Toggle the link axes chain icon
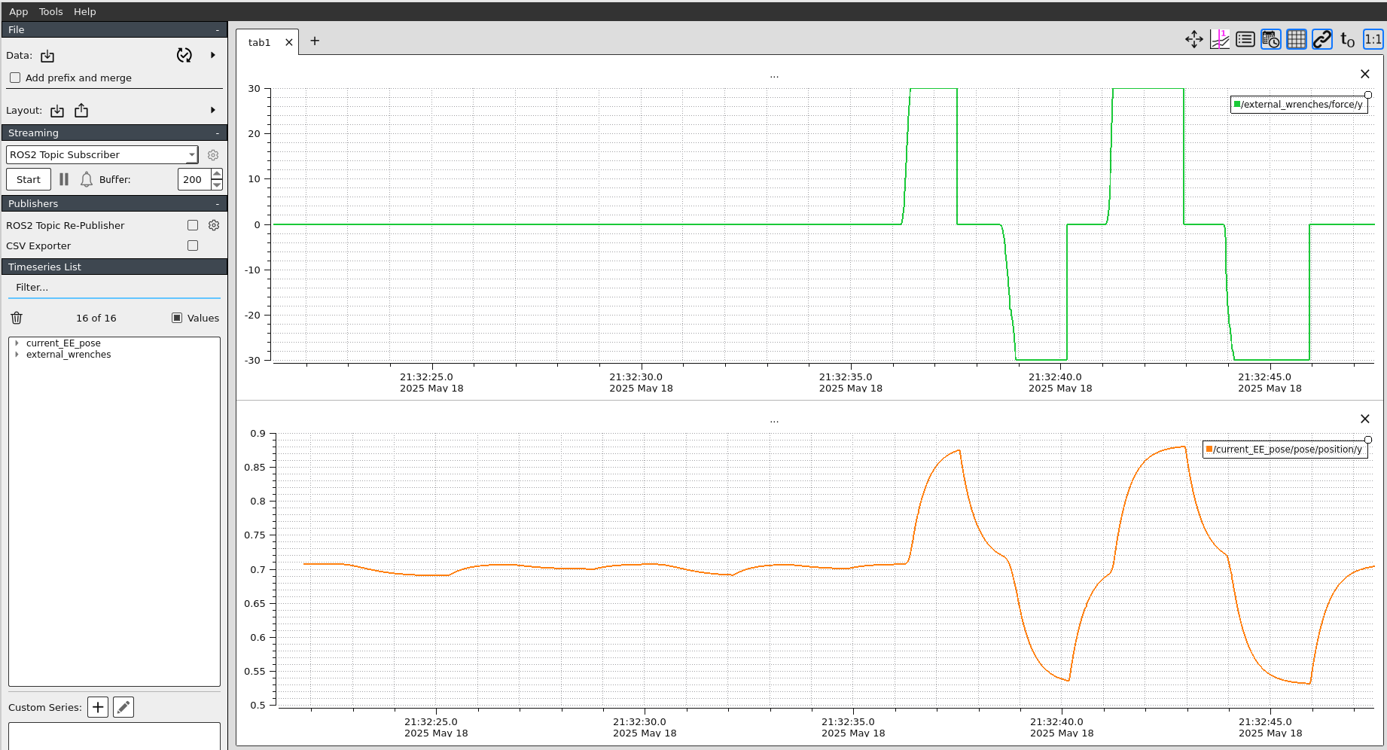Screen dimensions: 1387x750 coord(1321,40)
